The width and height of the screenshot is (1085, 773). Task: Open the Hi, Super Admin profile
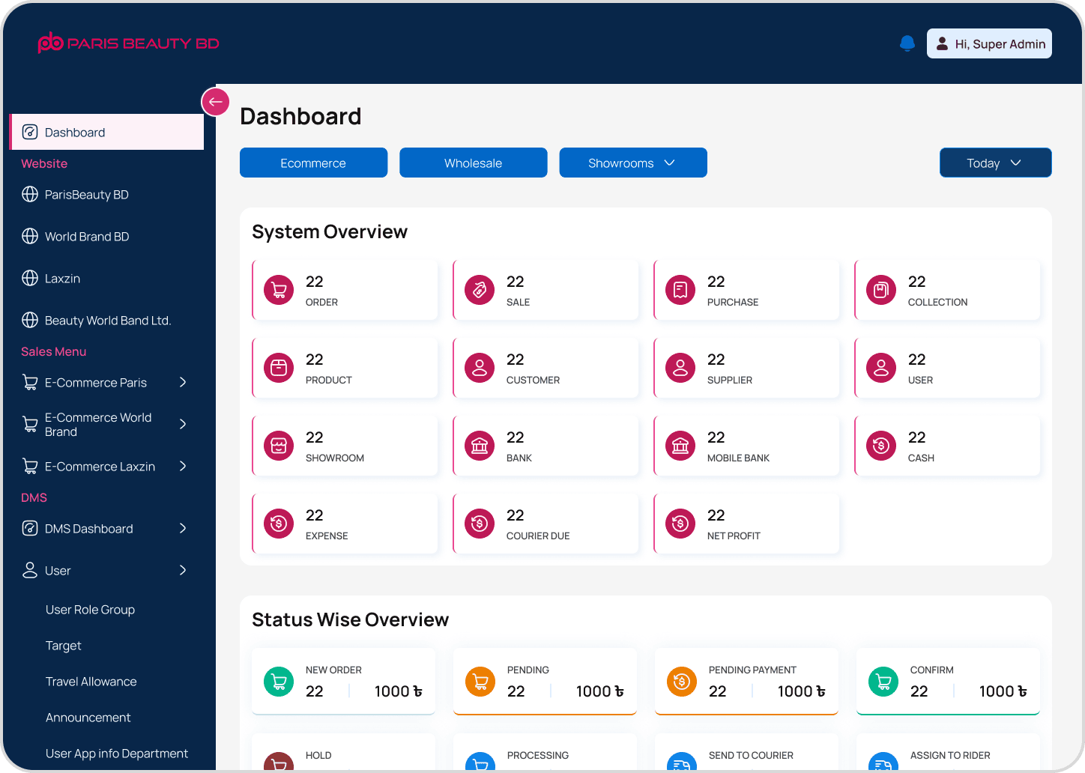pyautogui.click(x=989, y=43)
